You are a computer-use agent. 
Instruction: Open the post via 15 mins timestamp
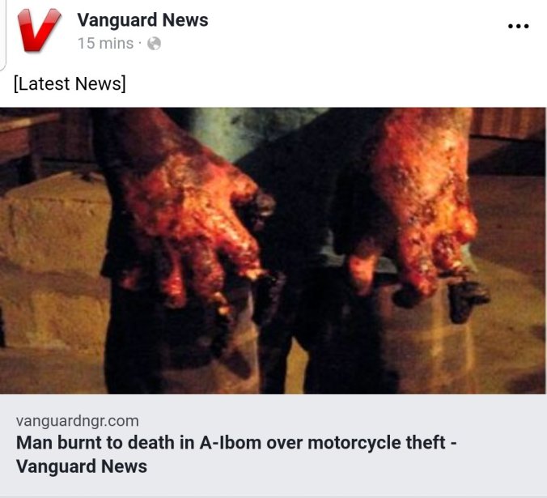105,44
